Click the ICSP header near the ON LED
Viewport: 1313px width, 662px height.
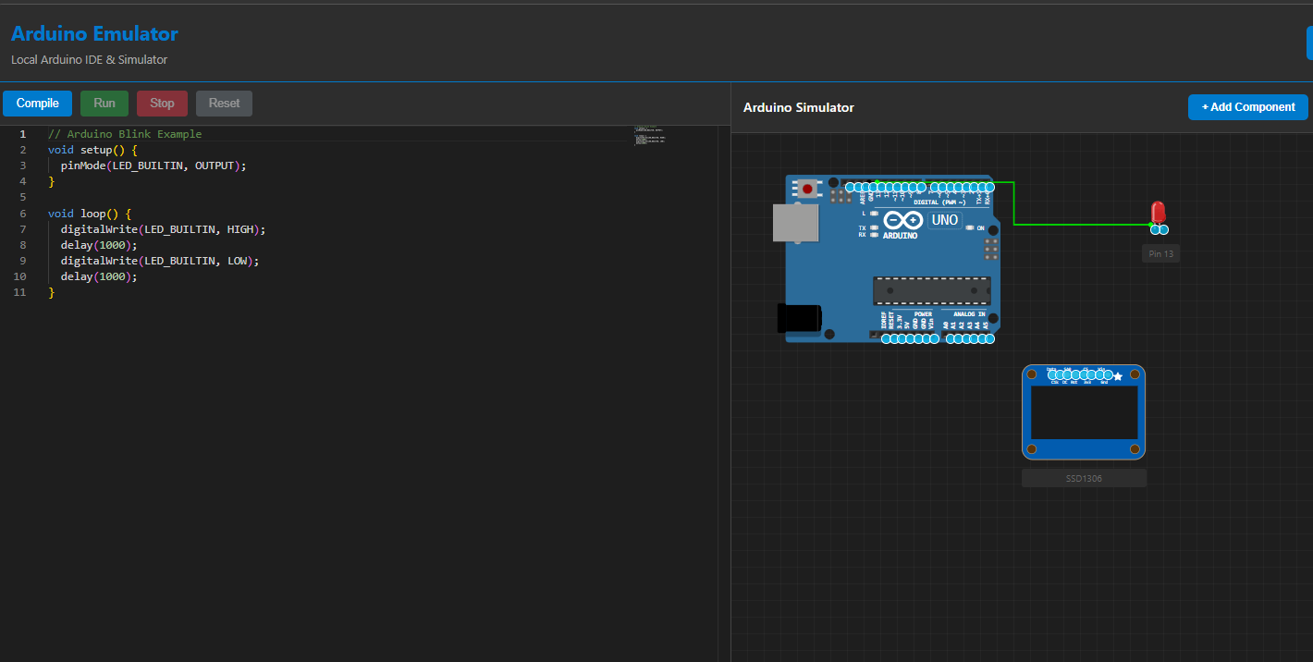991,249
